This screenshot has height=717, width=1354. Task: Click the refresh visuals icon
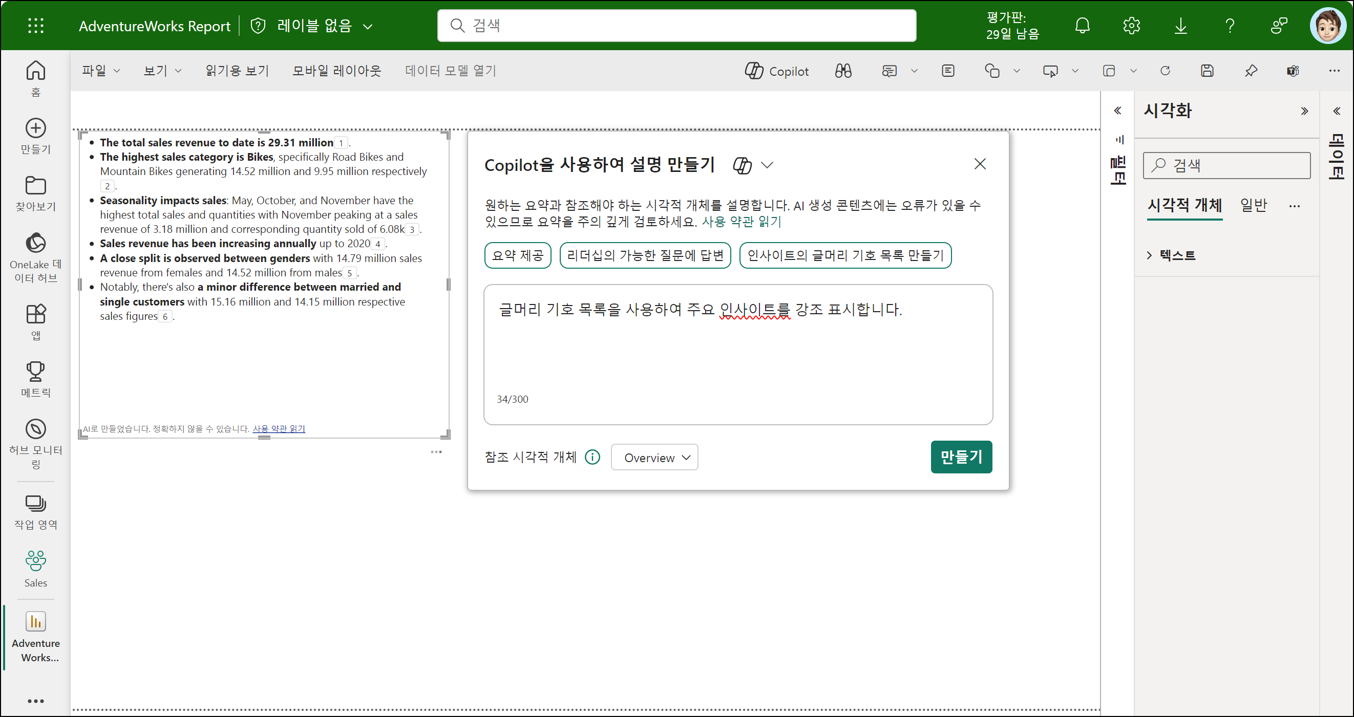(x=1165, y=71)
